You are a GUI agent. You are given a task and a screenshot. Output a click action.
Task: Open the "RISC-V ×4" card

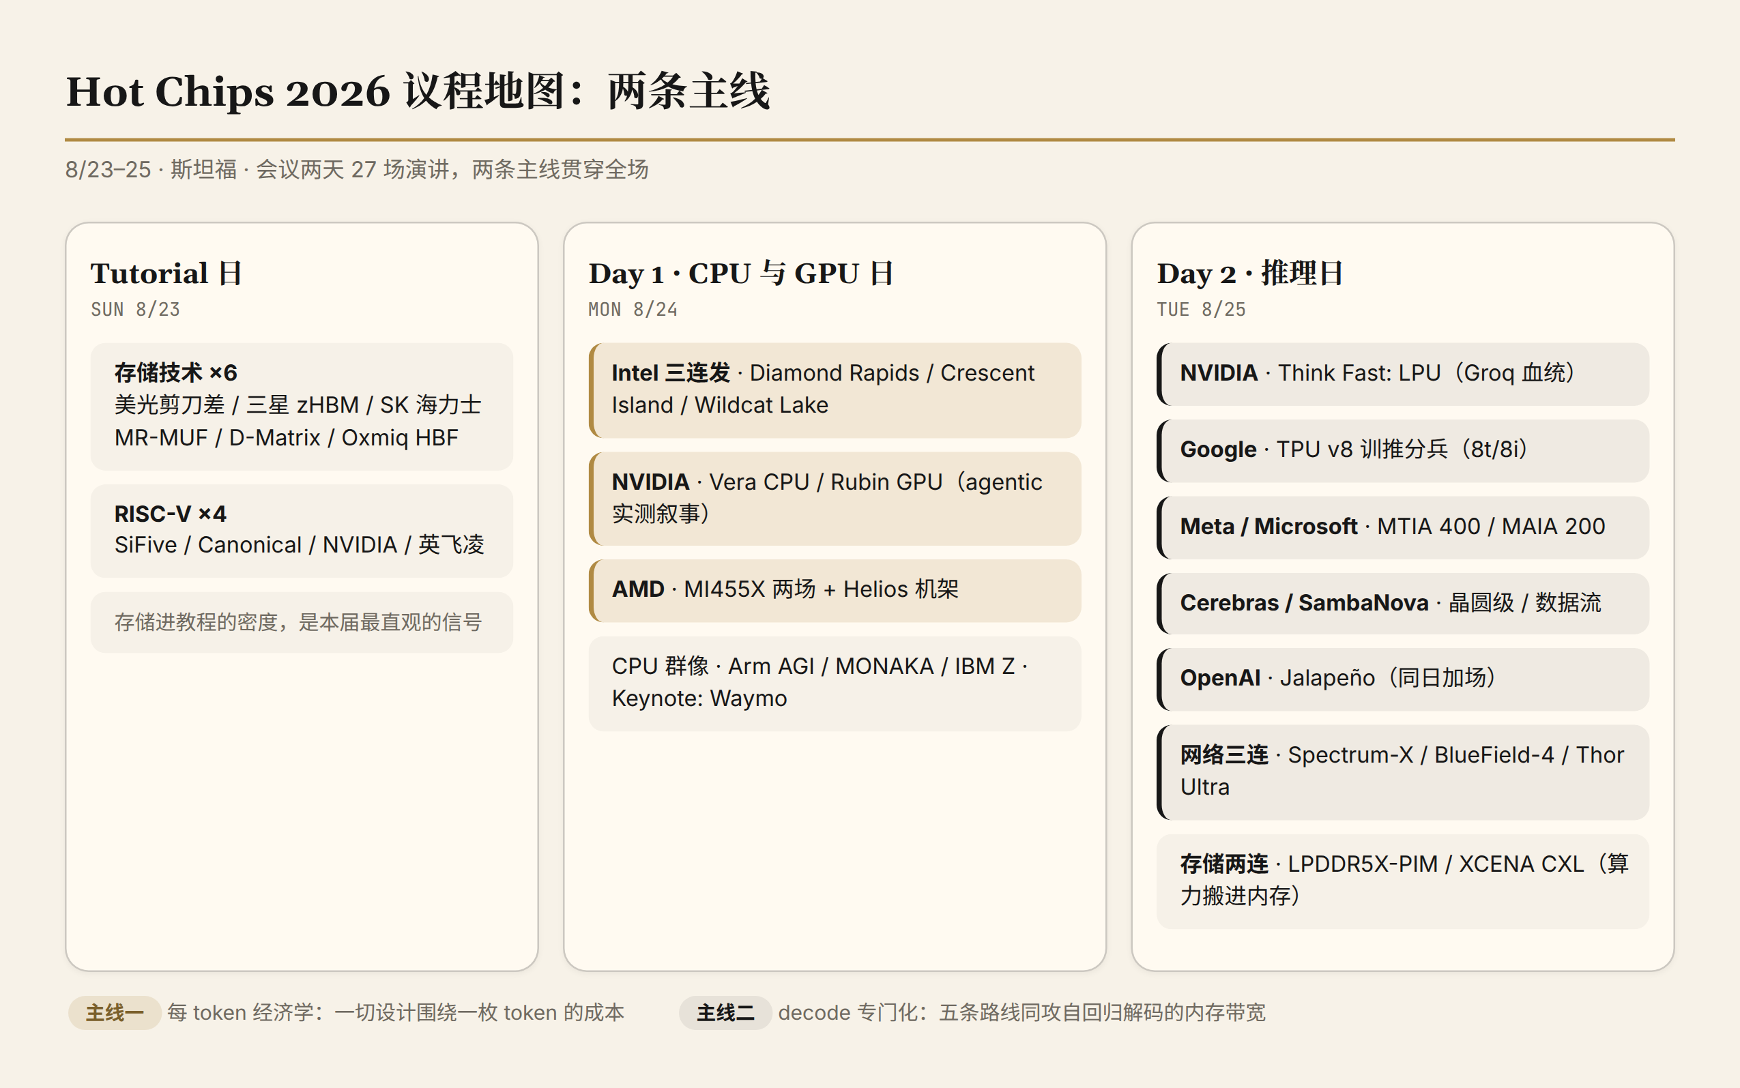point(302,531)
